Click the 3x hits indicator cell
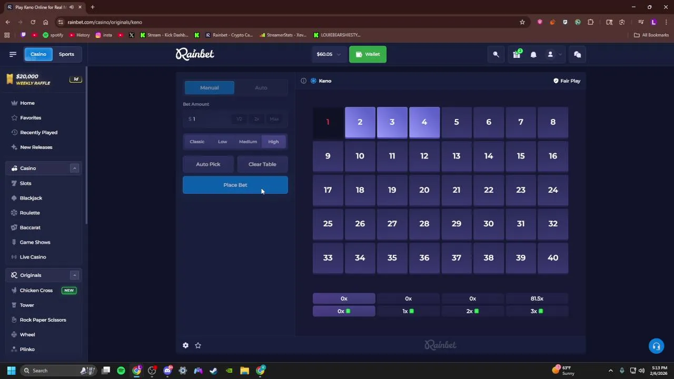 coord(537,311)
